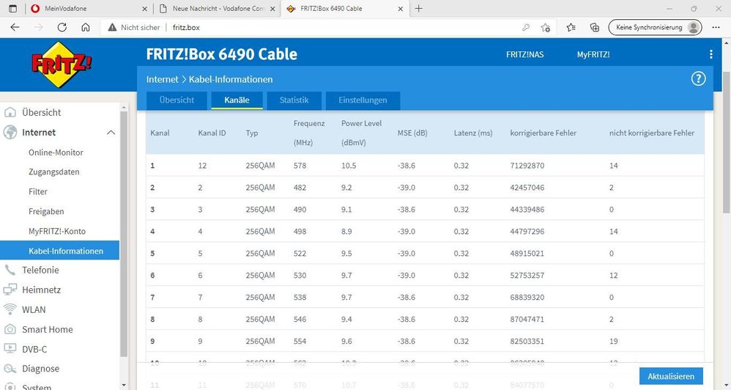Open a new browser tab

point(419,8)
